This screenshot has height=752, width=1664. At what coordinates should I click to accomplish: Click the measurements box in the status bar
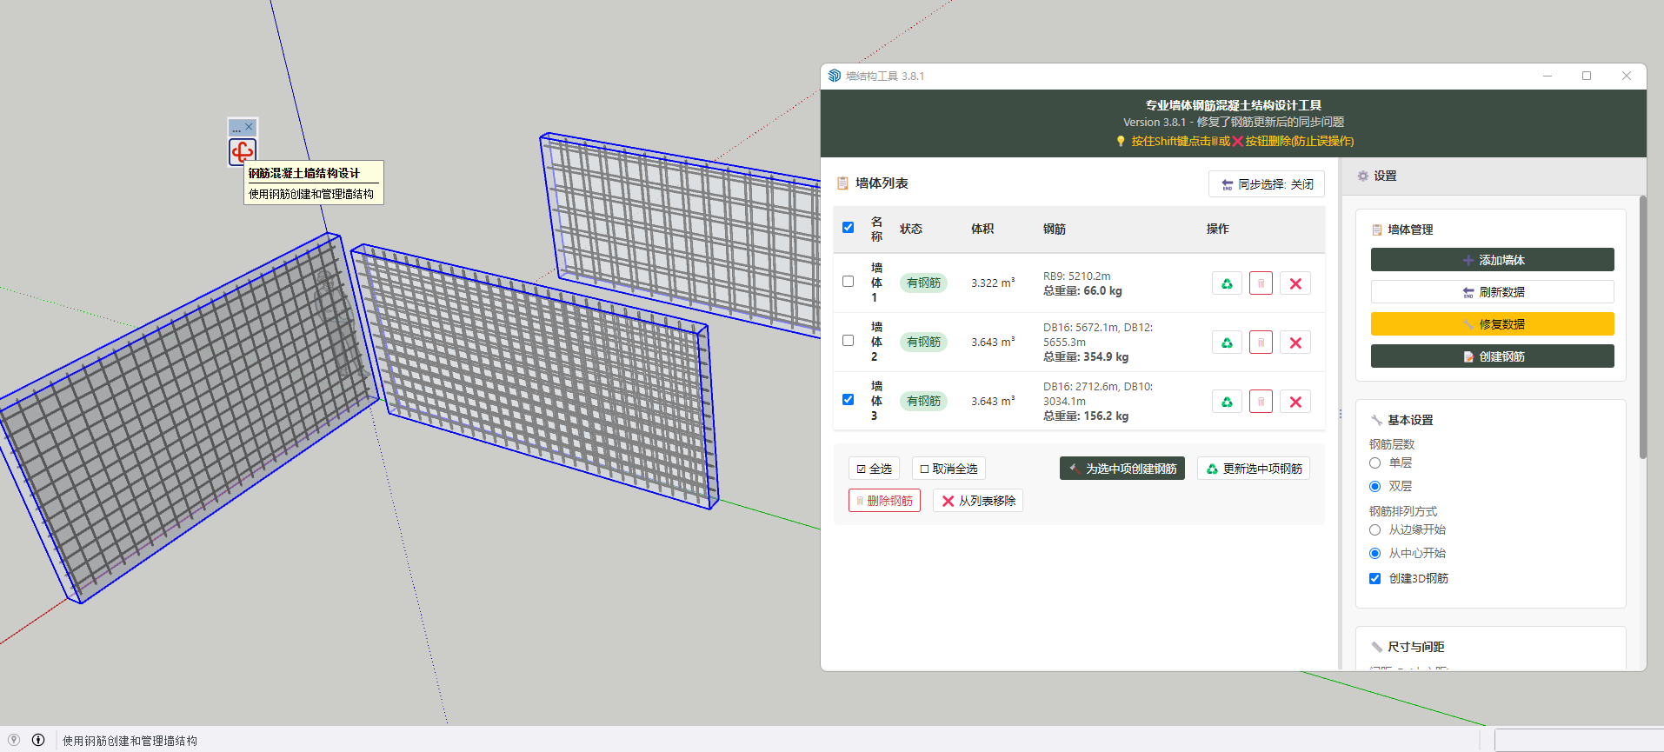pos(1577,740)
